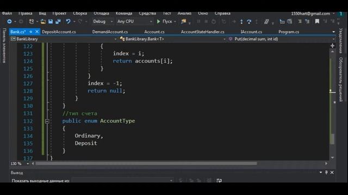Image resolution: width=348 pixels, height=195 pixels.
Task: Open the Файл menu
Action: pos(7,14)
